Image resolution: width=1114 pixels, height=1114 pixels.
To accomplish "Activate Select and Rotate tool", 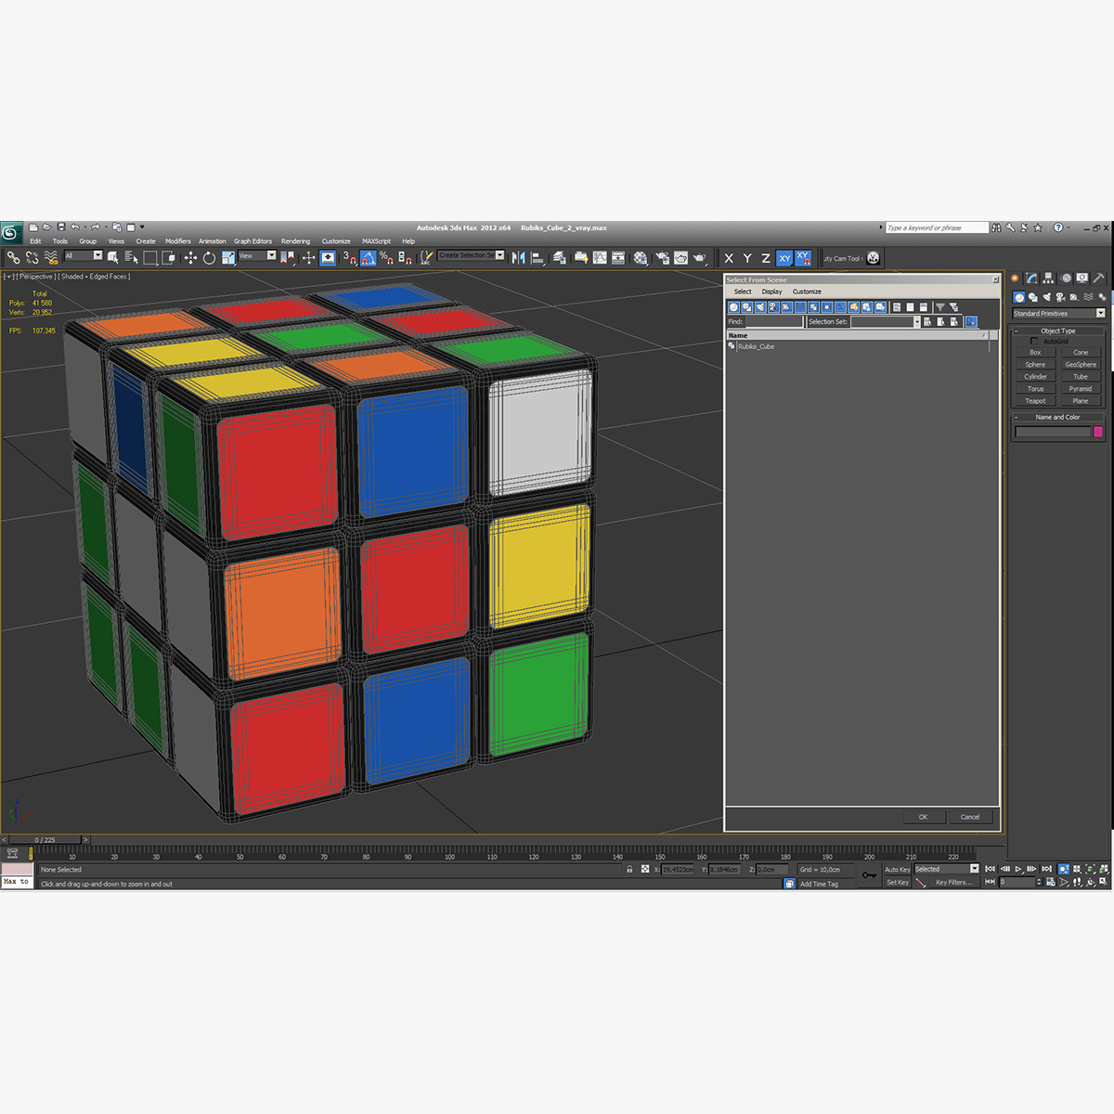I will coord(209,257).
